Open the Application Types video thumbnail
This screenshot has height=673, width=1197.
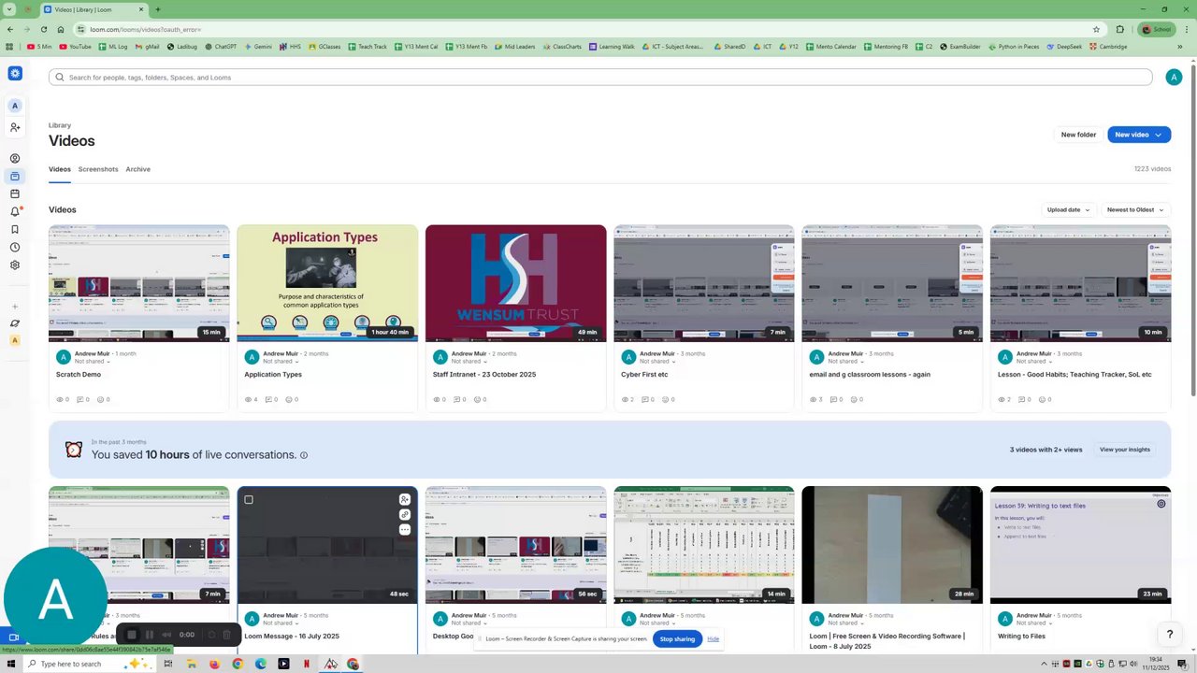pyautogui.click(x=327, y=283)
